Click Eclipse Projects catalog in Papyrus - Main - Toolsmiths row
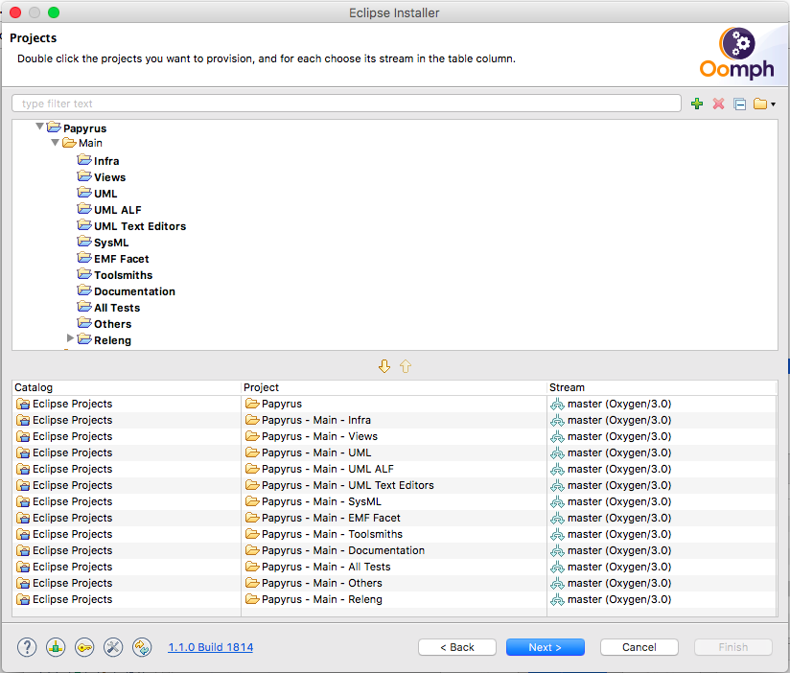 pyautogui.click(x=127, y=534)
